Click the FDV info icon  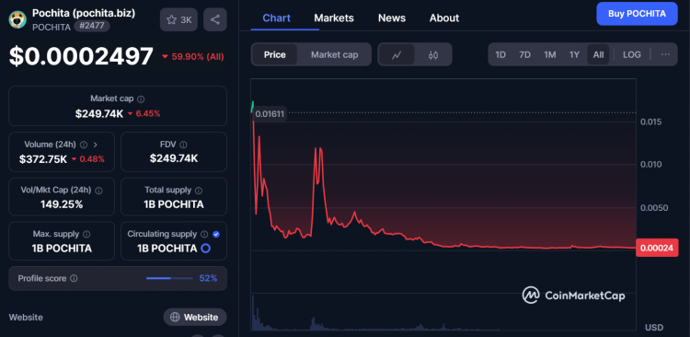point(183,145)
